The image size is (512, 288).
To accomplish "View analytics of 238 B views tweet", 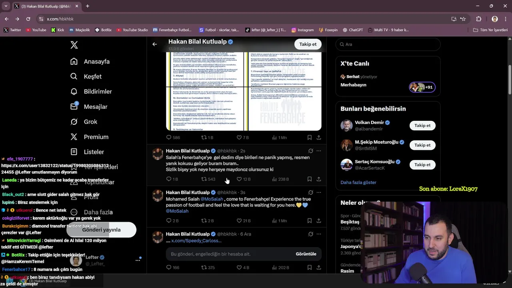I will pyautogui.click(x=280, y=179).
